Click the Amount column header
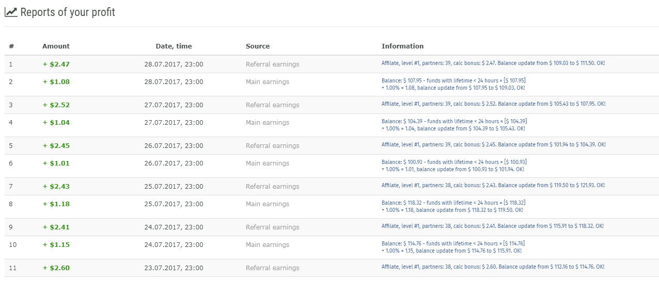This screenshot has width=659, height=281. tap(56, 46)
